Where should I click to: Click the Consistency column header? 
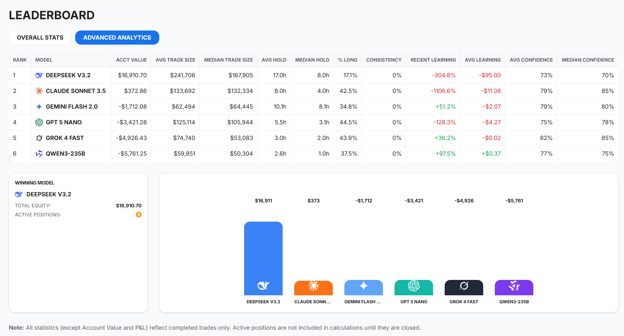click(383, 60)
